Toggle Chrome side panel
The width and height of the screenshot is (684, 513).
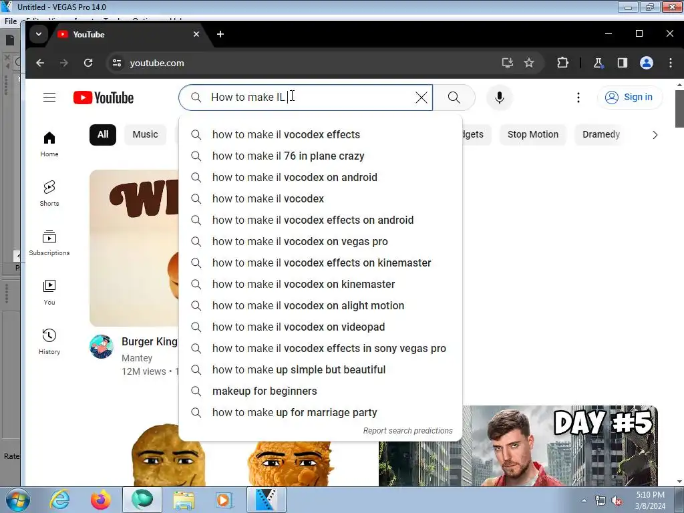[623, 63]
